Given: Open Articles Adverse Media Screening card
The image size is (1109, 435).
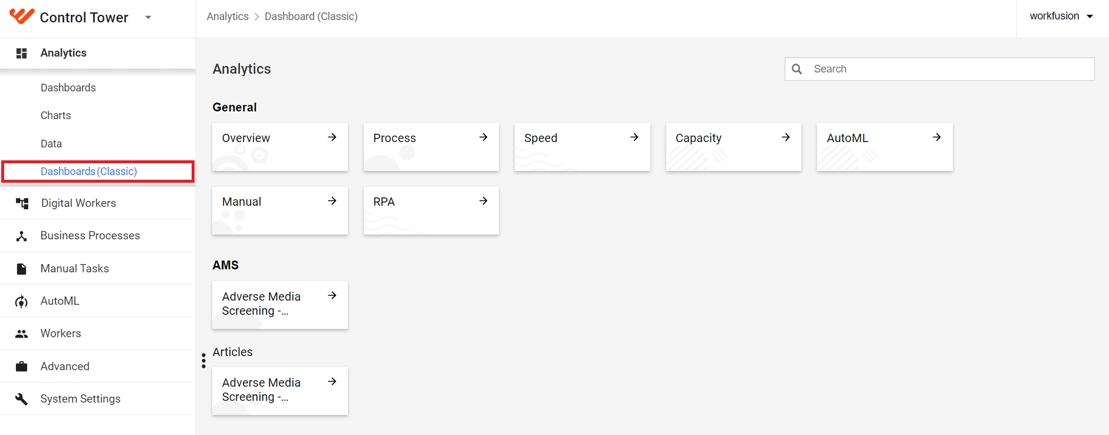Looking at the screenshot, I should pos(280,391).
